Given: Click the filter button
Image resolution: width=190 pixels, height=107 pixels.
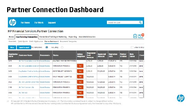Looking at the screenshot, I should coord(12,48).
